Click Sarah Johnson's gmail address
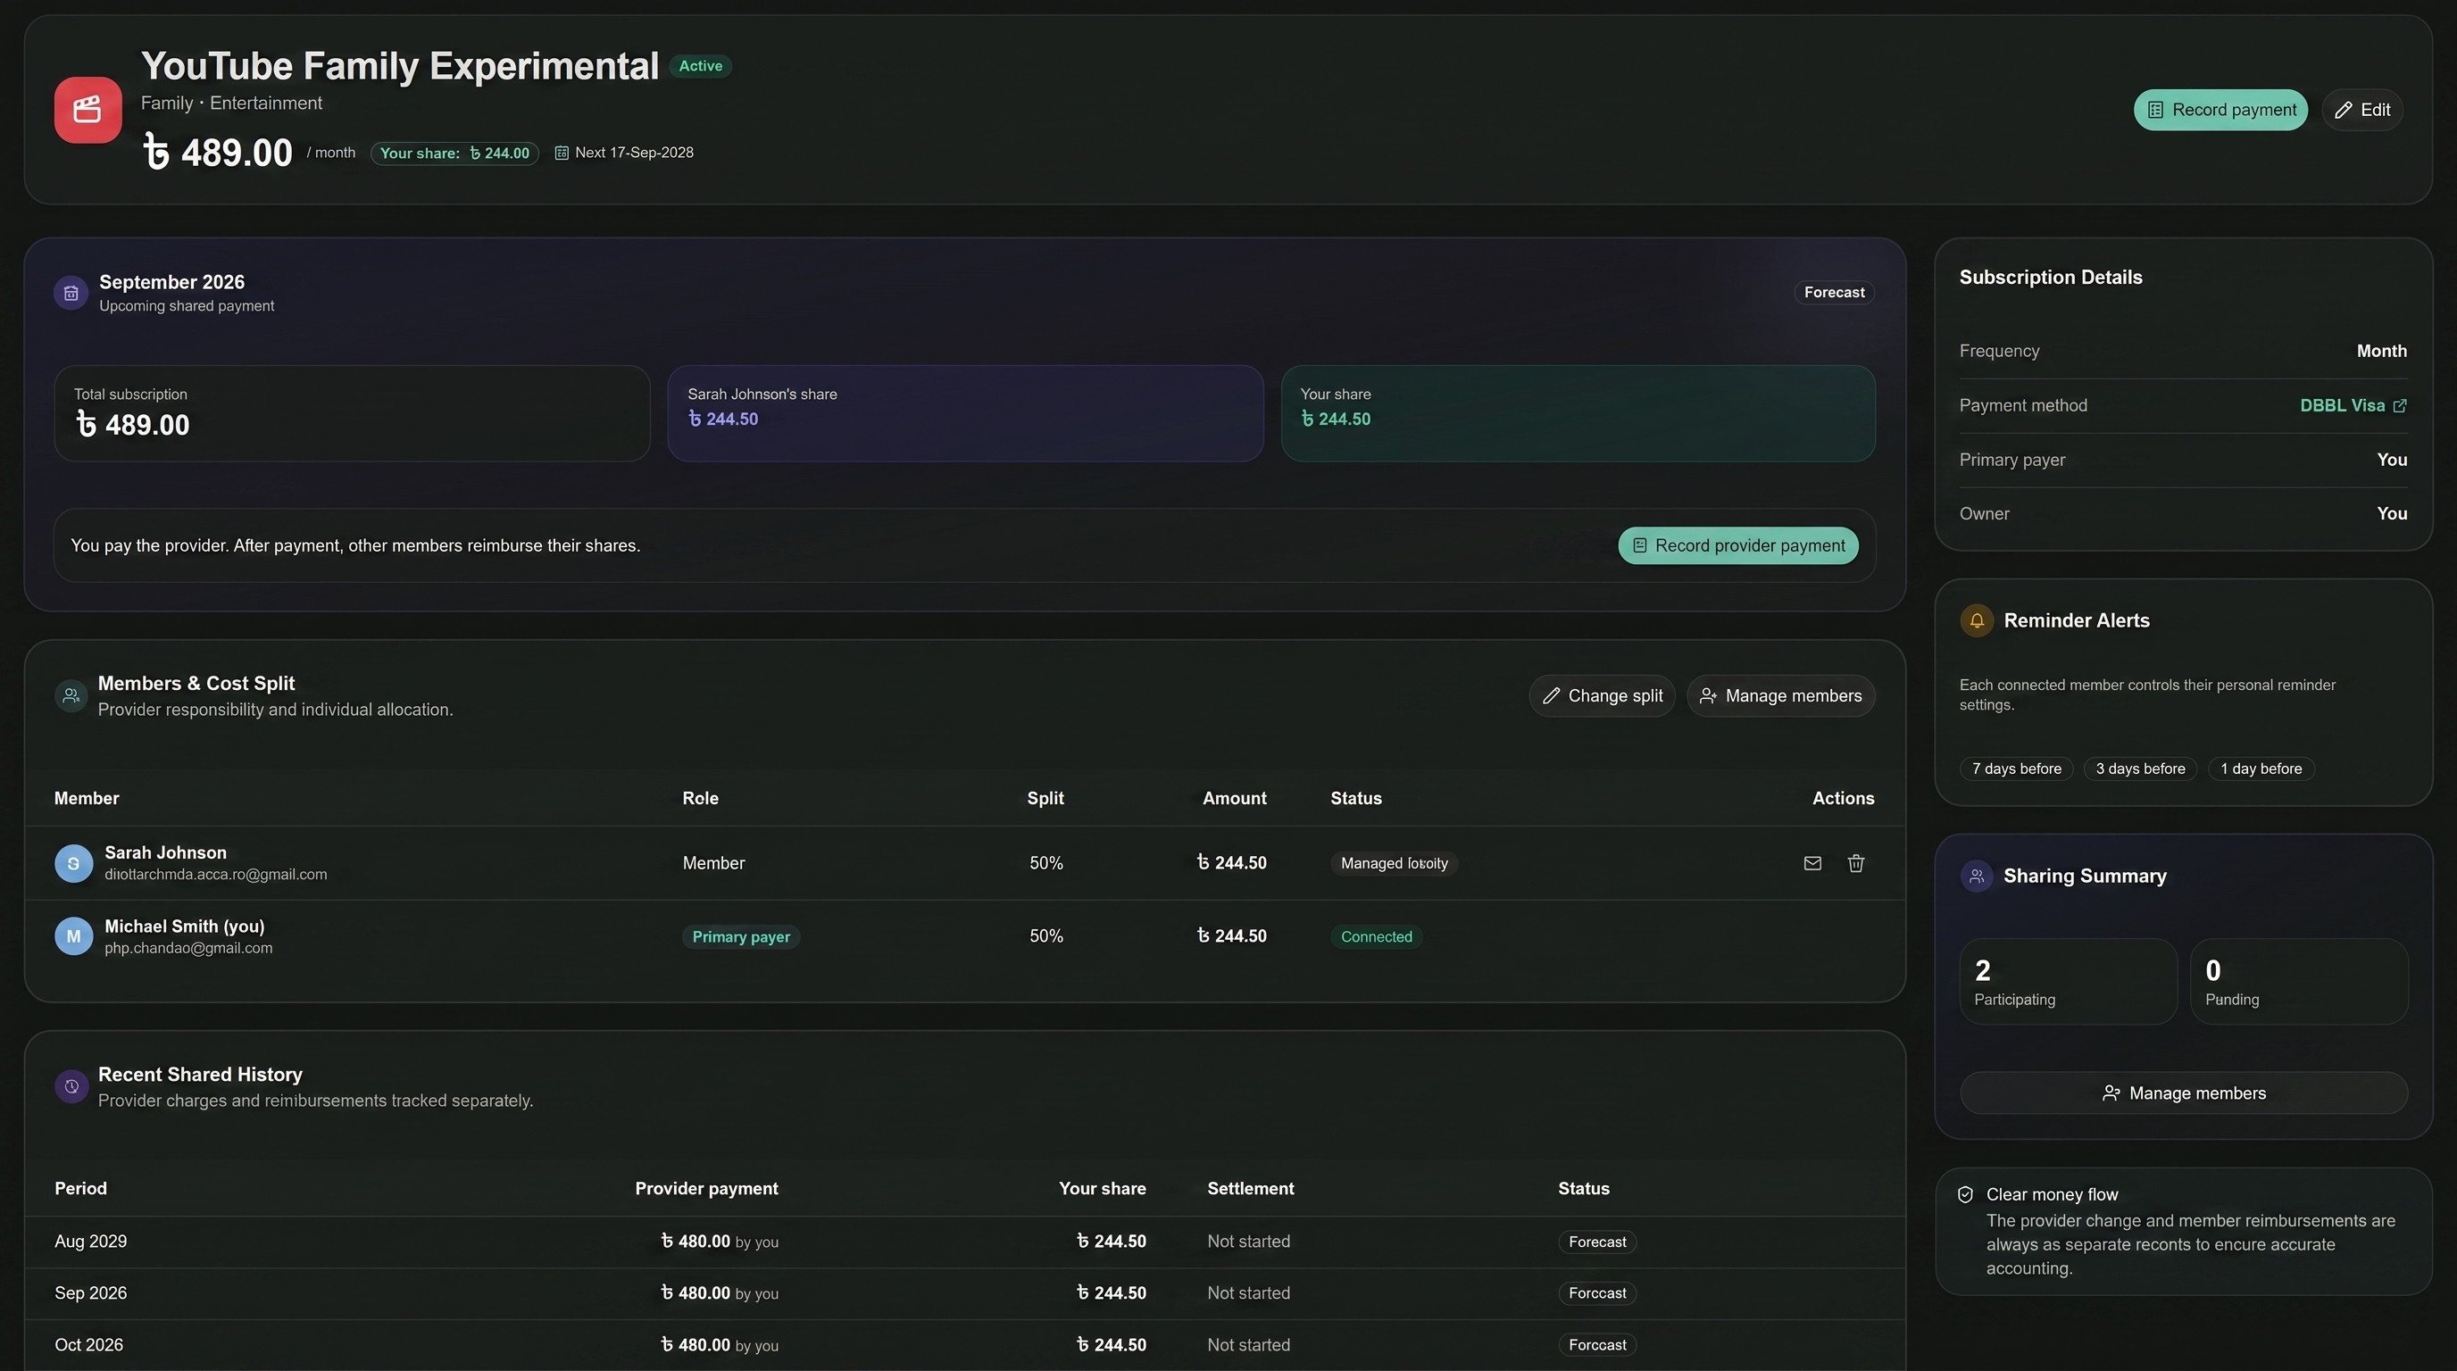The image size is (2457, 1371). [215, 874]
